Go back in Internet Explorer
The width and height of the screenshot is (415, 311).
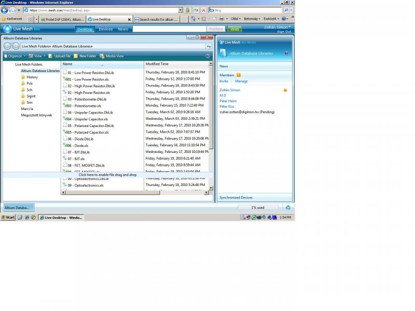pyautogui.click(x=5, y=10)
